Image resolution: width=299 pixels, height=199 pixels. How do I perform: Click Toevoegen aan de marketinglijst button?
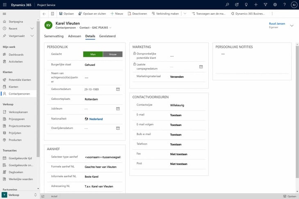pyautogui.click(x=209, y=14)
